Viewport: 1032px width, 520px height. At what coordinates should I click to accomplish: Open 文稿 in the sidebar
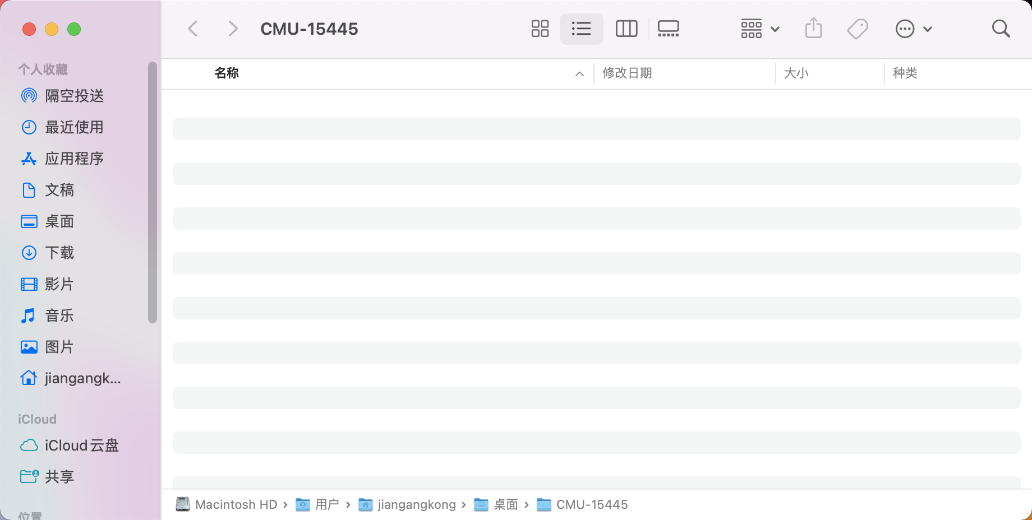point(59,190)
